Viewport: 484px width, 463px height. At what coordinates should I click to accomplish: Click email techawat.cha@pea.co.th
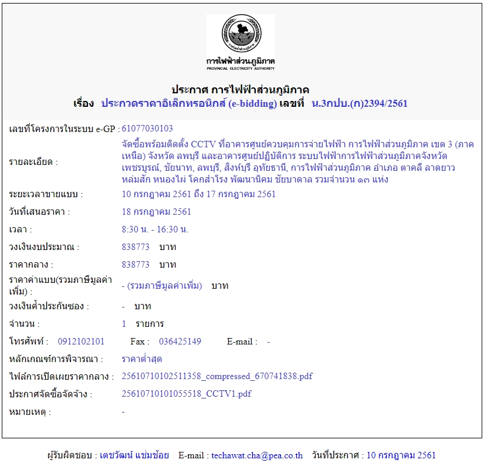pos(257,455)
